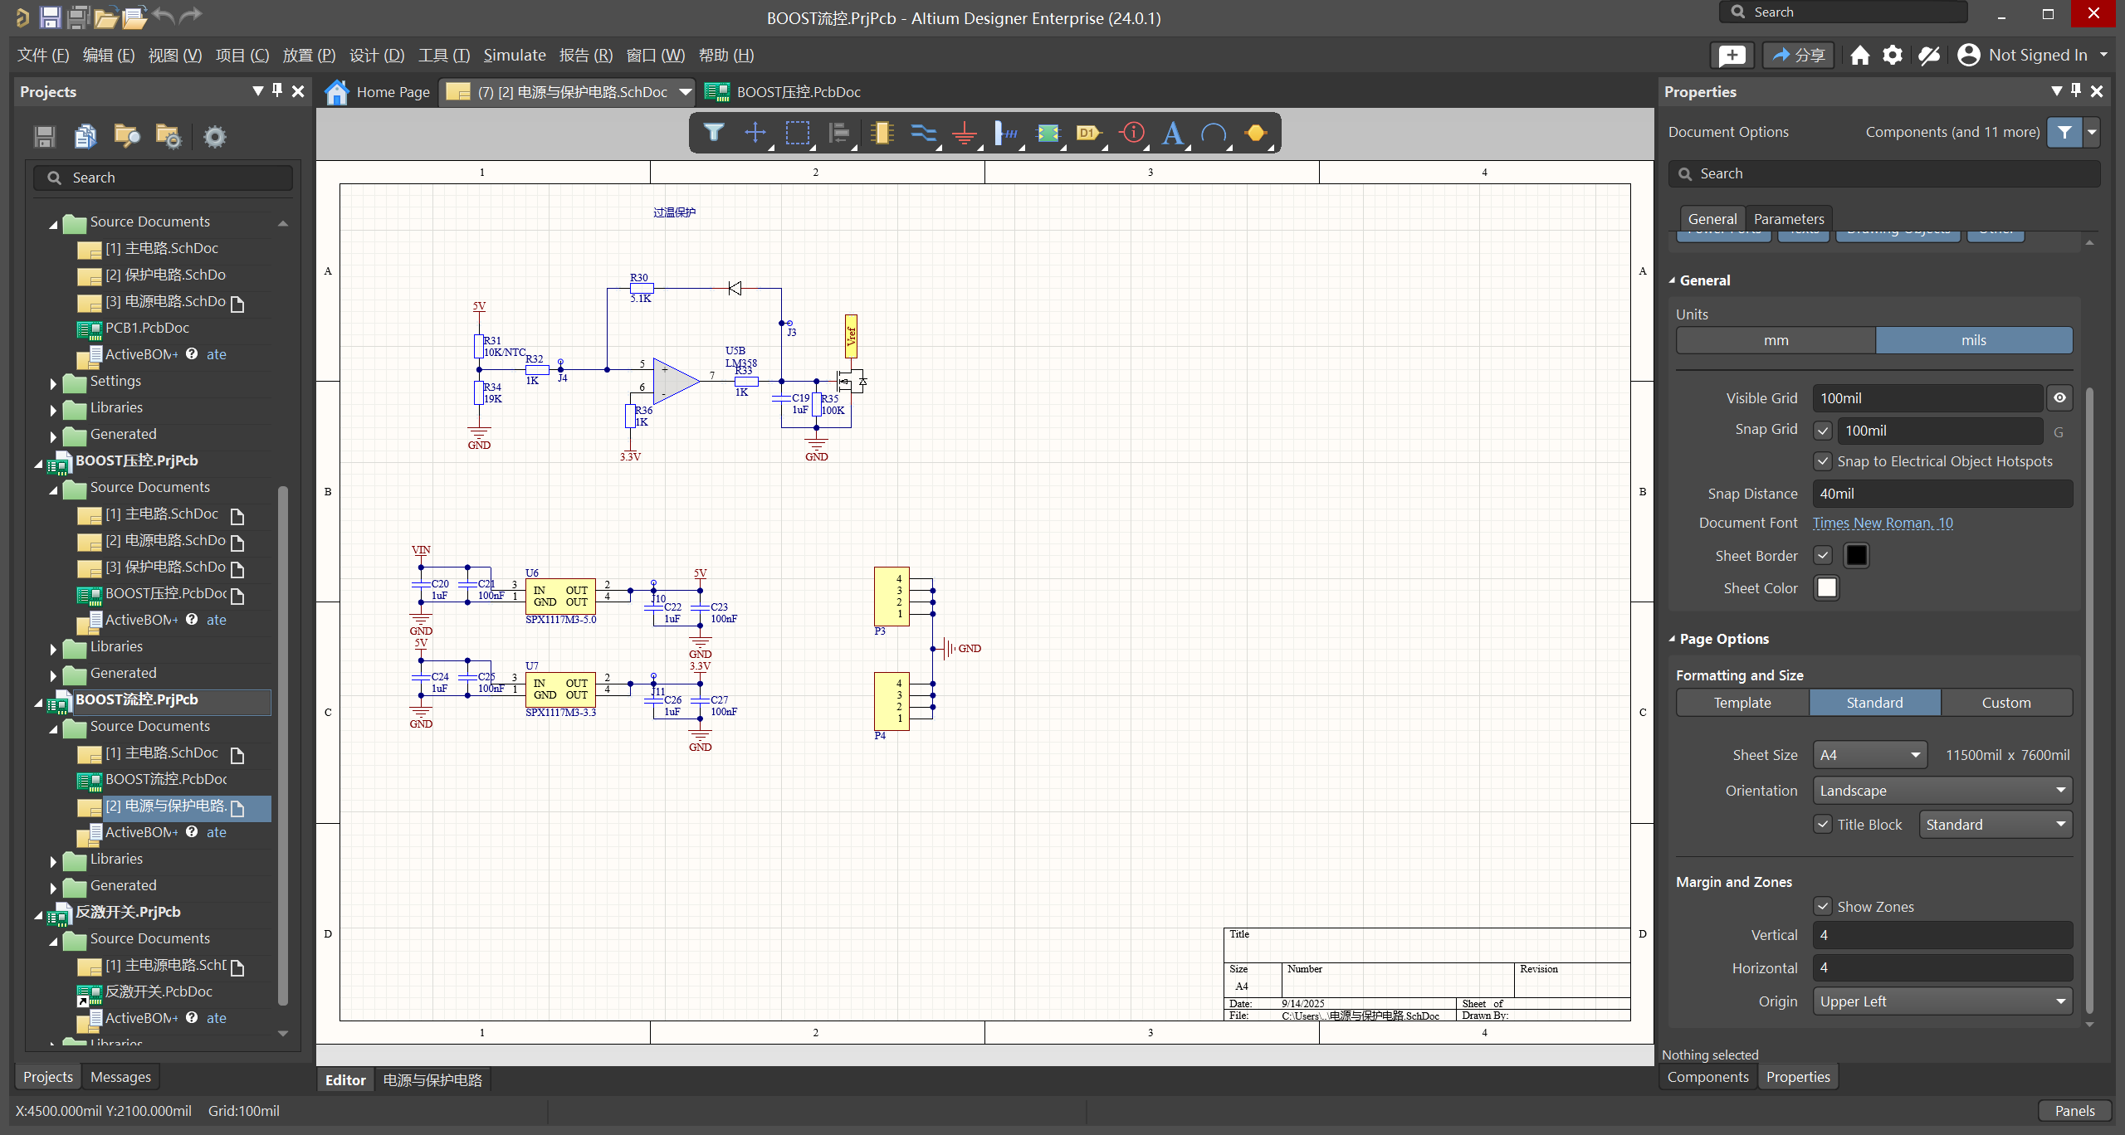
Task: Choose the rectangle selection tool icon
Action: pos(798,133)
